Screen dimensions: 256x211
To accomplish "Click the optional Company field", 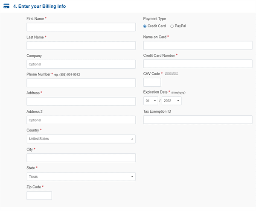I will (81, 64).
